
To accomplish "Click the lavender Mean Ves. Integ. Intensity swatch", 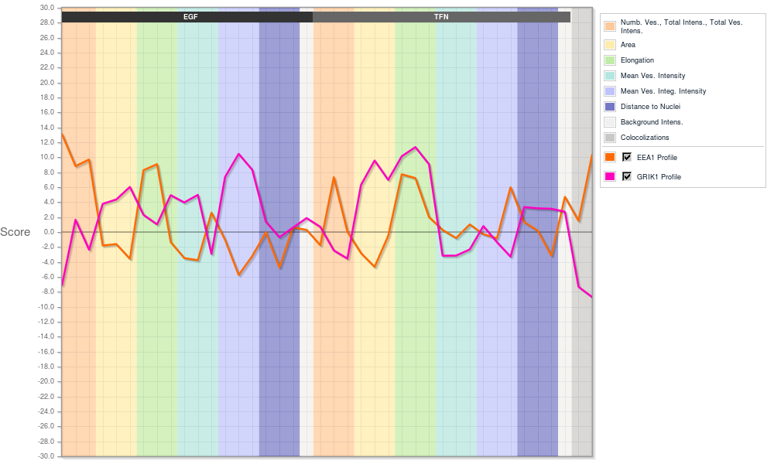I will (610, 91).
